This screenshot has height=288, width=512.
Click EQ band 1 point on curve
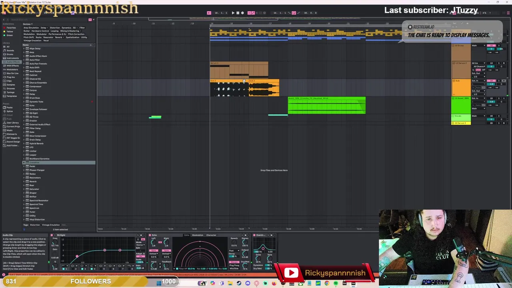pos(77,256)
